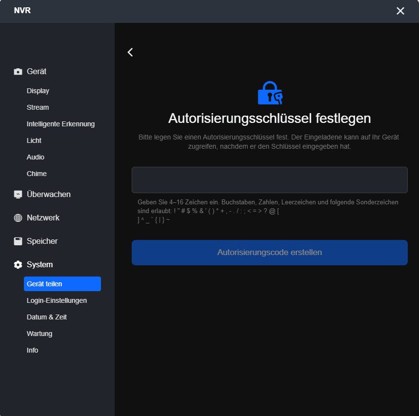Screen dimensions: 419x416
Task: Expand the Netzwerk section
Action: [x=43, y=218]
